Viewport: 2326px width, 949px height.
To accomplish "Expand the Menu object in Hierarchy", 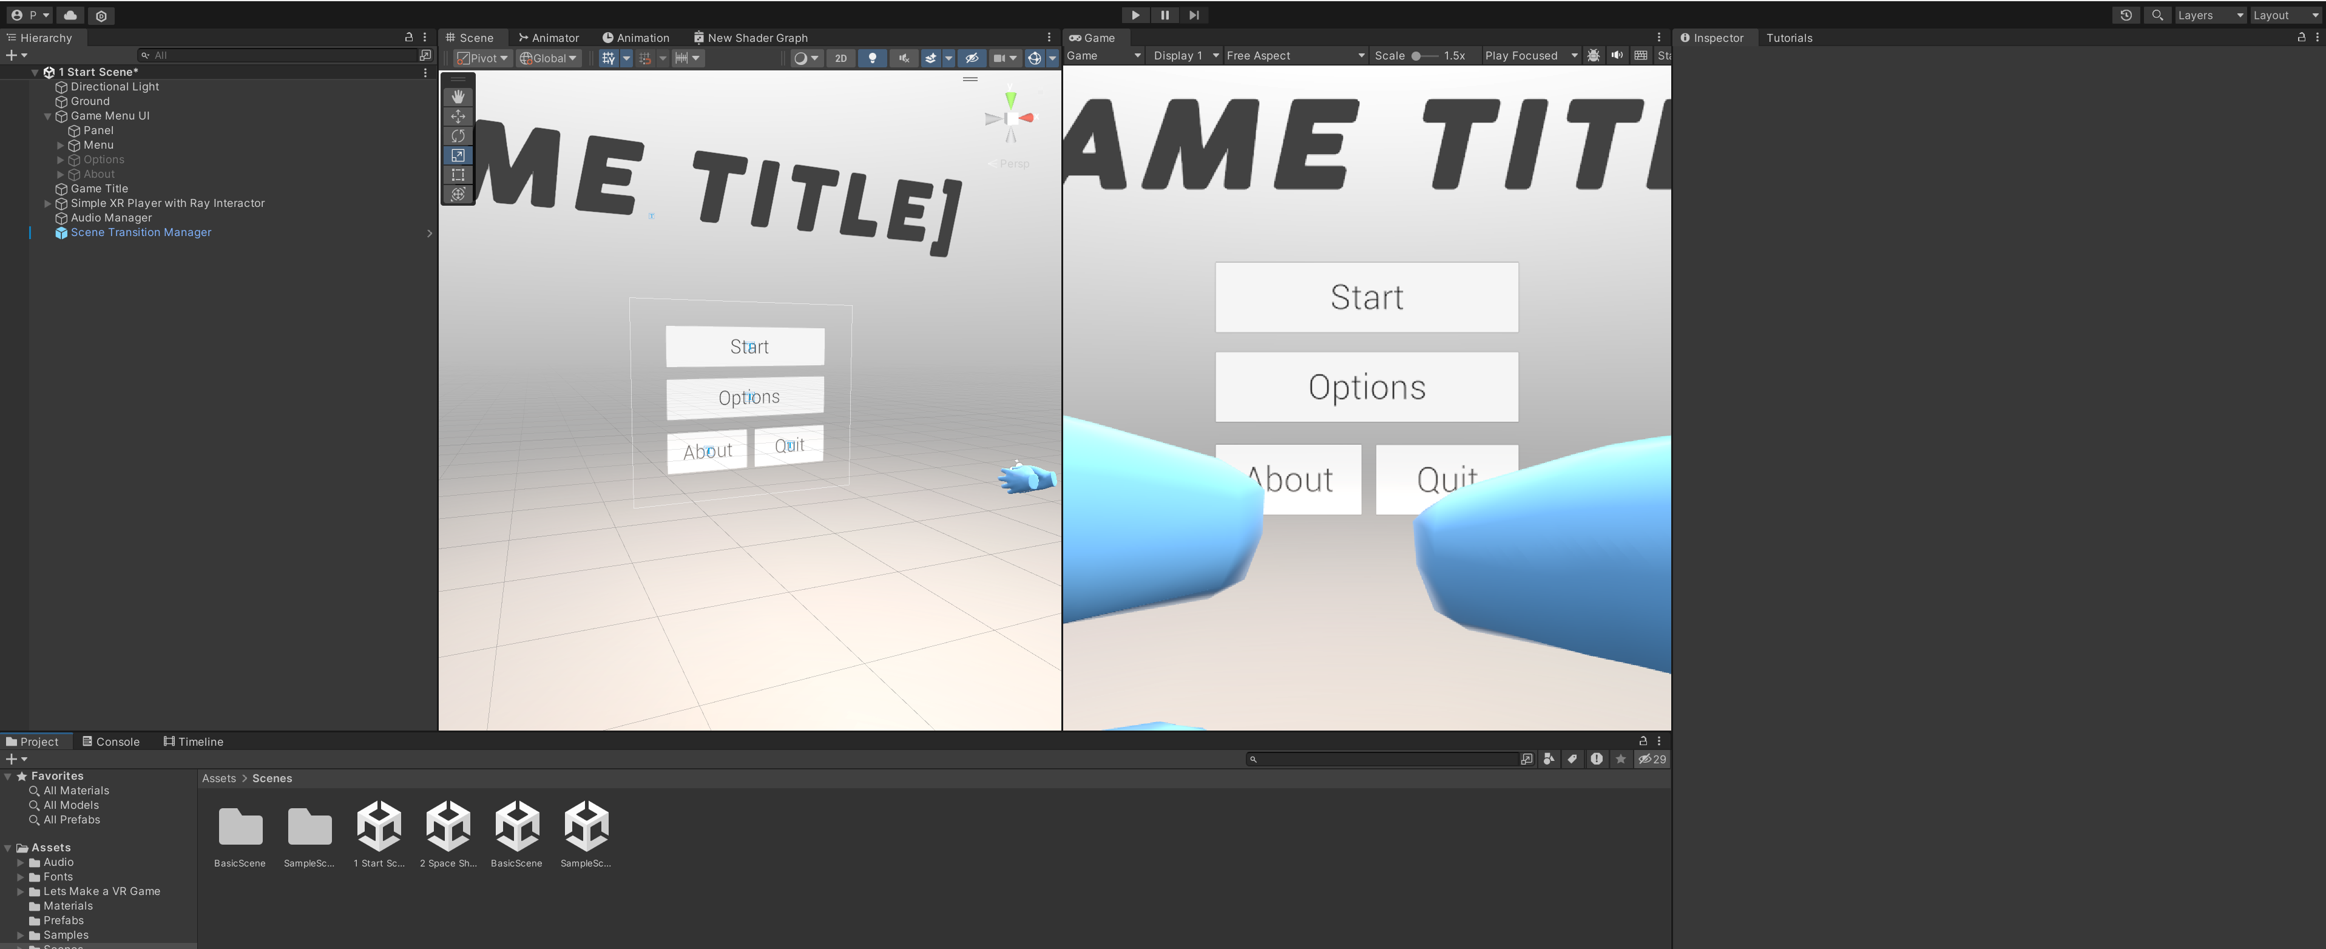I will (x=61, y=146).
